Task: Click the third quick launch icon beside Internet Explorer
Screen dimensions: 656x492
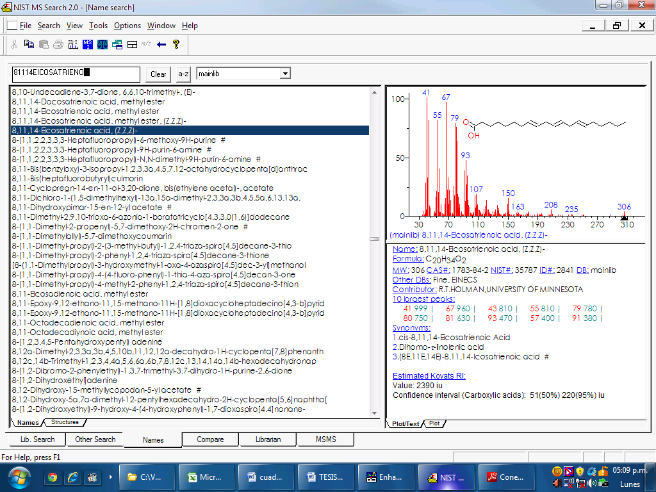Action: 92,477
